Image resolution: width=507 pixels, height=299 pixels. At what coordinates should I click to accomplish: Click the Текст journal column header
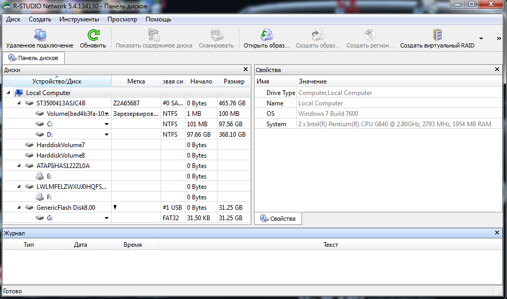331,245
